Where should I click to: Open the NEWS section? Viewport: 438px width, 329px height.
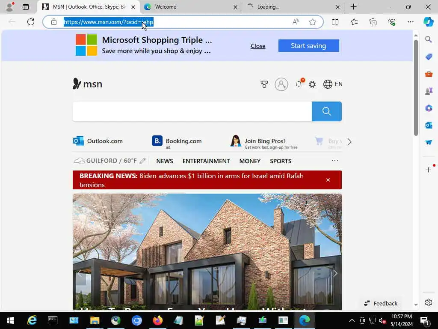[165, 161]
